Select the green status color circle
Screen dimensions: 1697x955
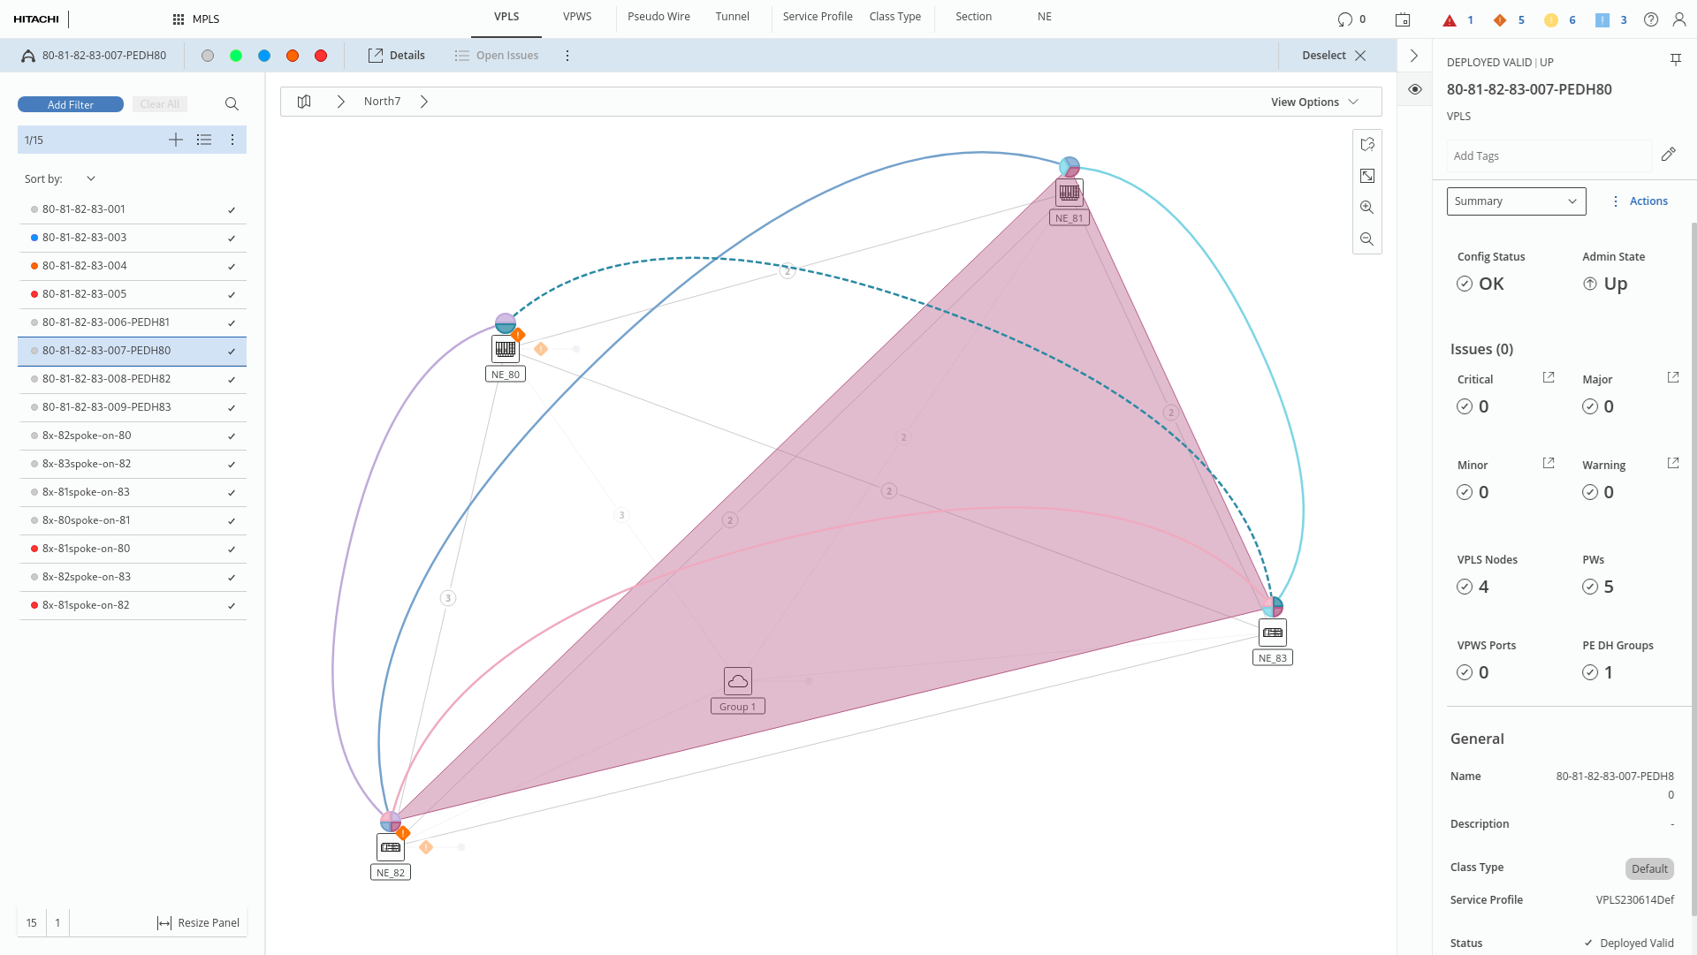[236, 56]
